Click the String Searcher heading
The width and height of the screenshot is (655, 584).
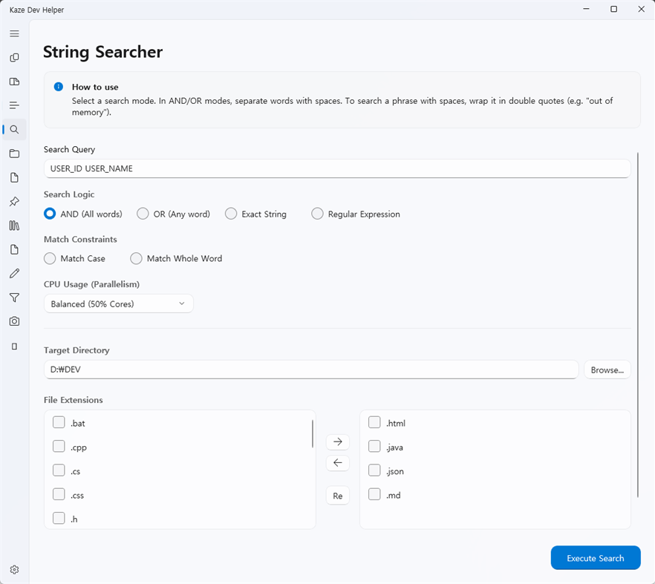tap(102, 52)
